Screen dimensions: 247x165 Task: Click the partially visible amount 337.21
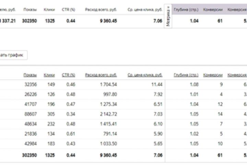tap(8, 21)
